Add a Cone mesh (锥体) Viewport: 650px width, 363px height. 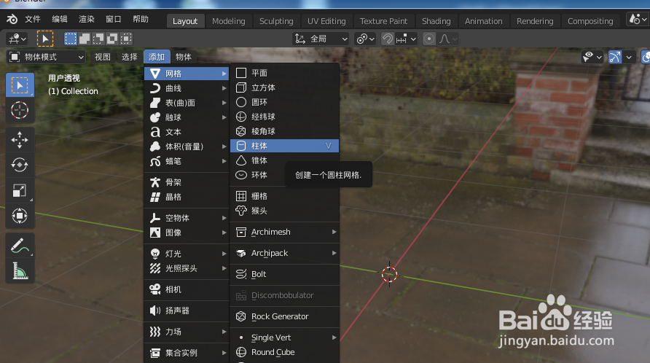click(x=284, y=160)
